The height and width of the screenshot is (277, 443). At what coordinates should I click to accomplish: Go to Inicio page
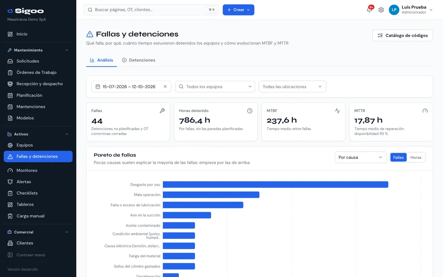pyautogui.click(x=38, y=34)
